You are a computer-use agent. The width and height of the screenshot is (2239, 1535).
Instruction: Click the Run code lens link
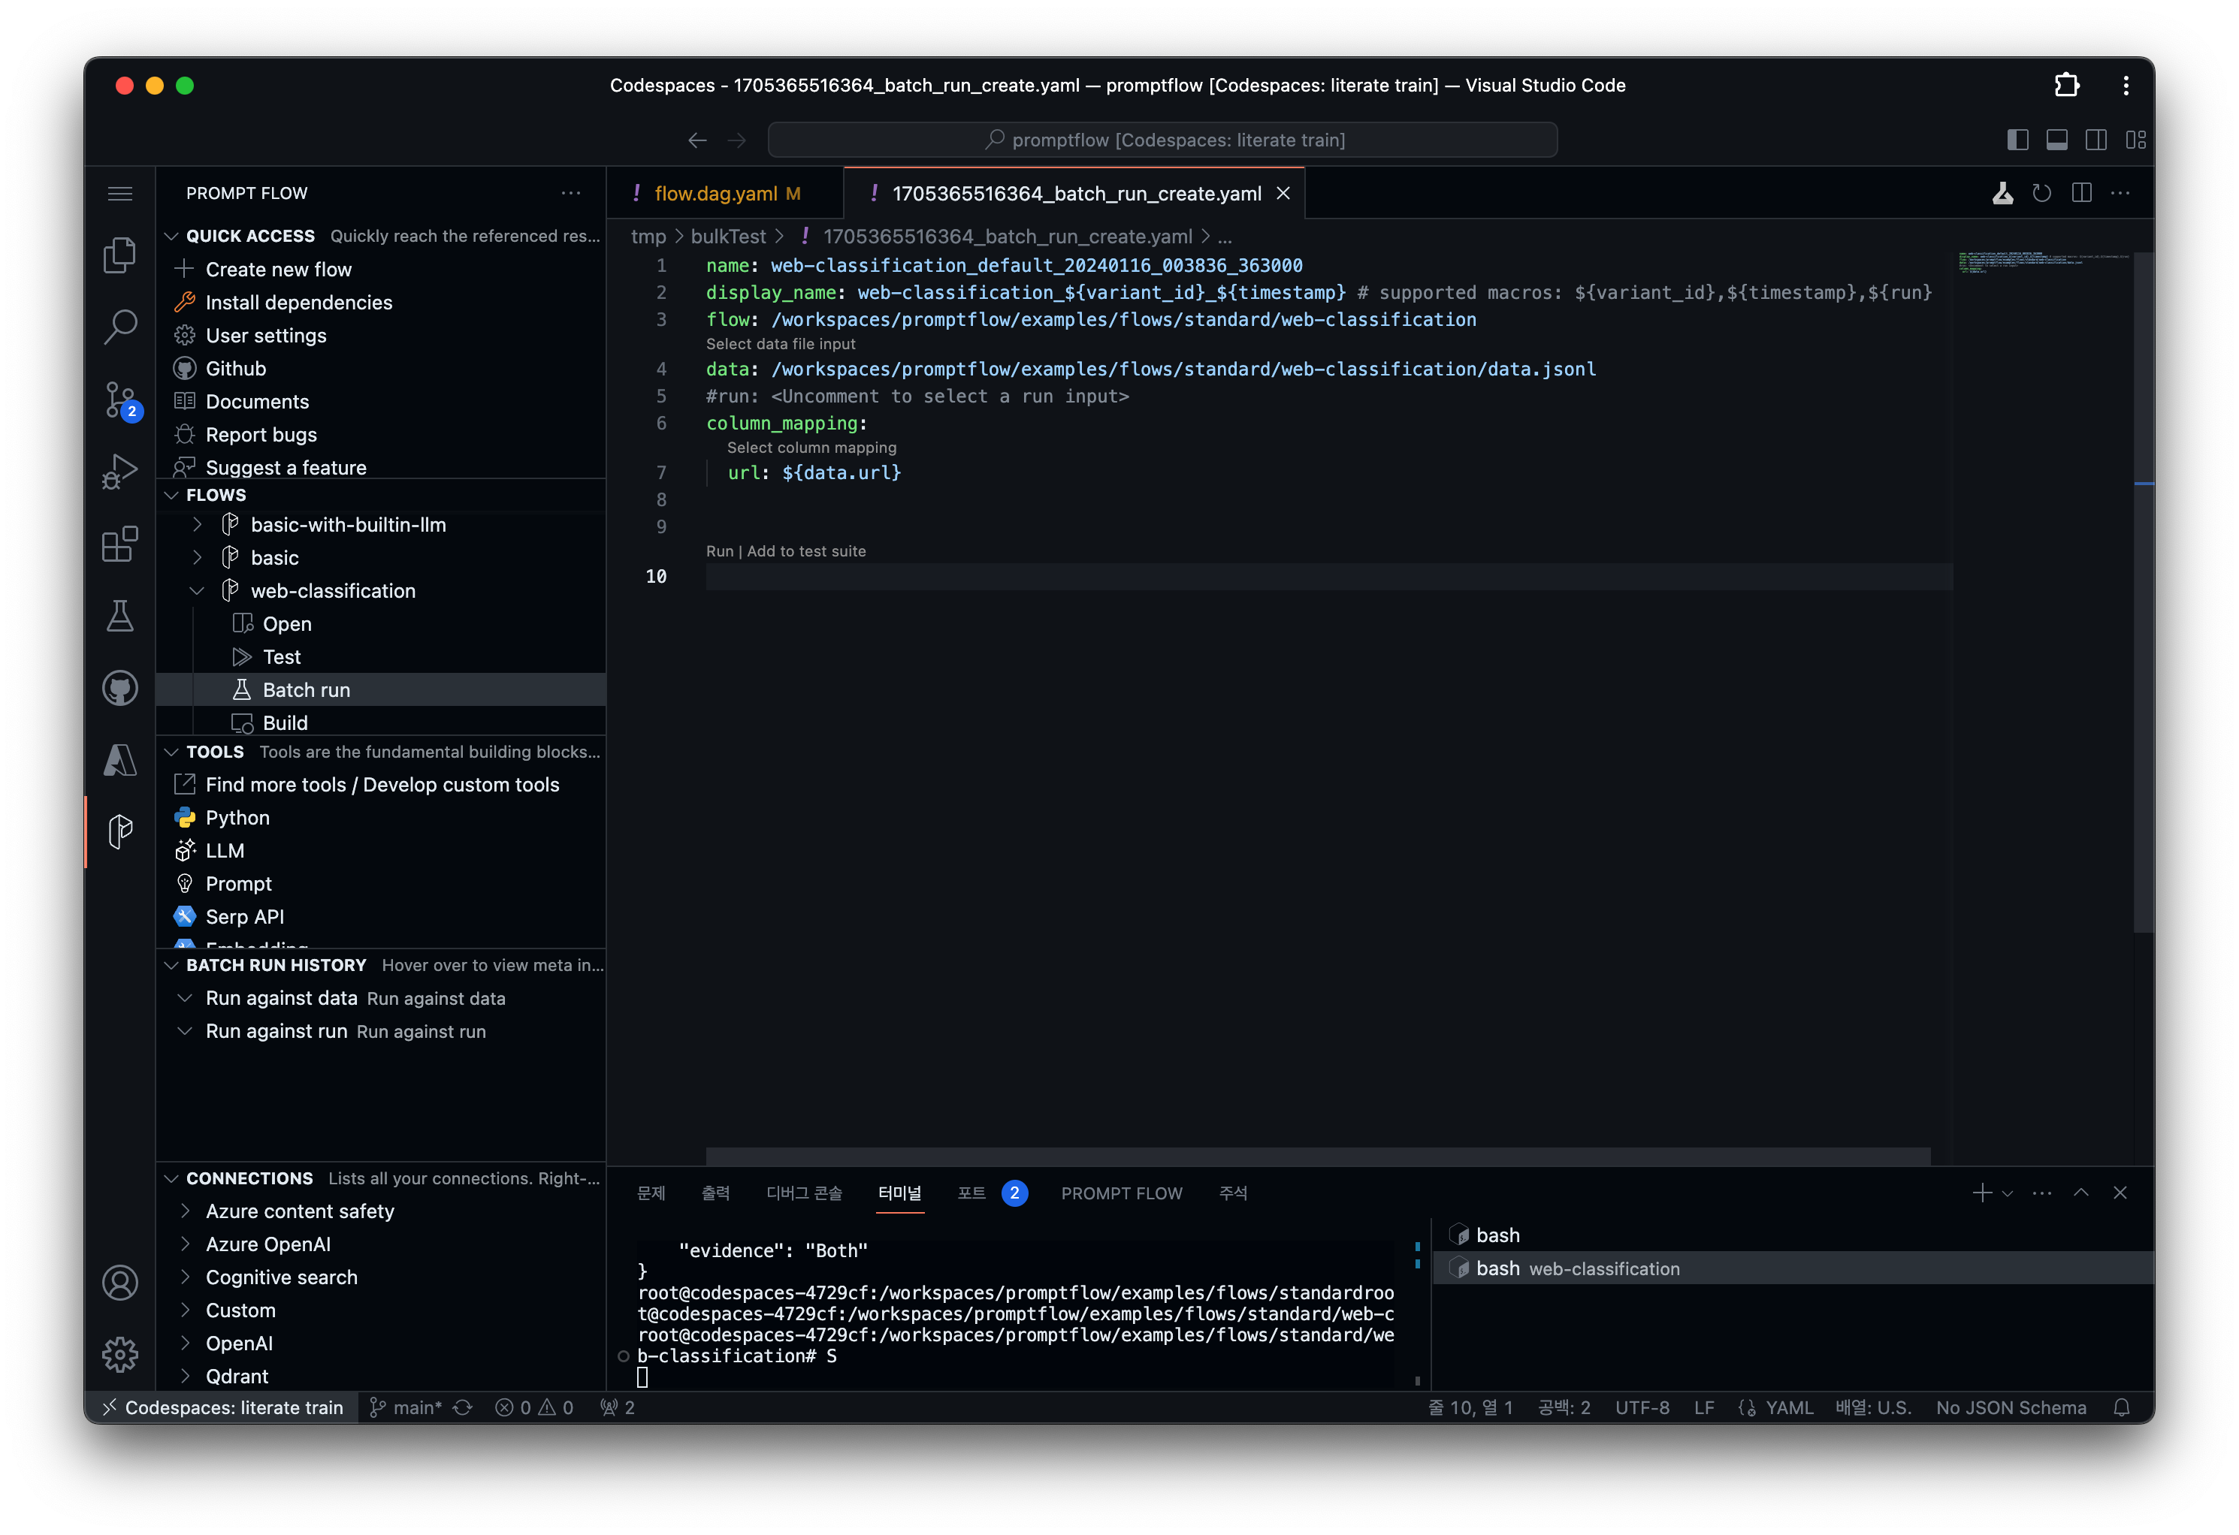[719, 552]
